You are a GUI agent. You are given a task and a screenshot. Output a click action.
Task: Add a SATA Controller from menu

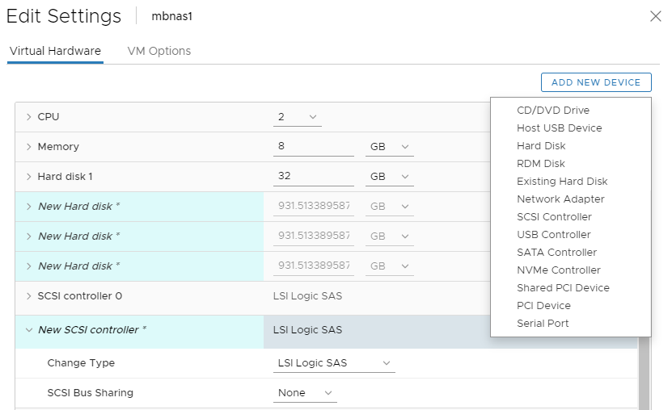point(556,253)
